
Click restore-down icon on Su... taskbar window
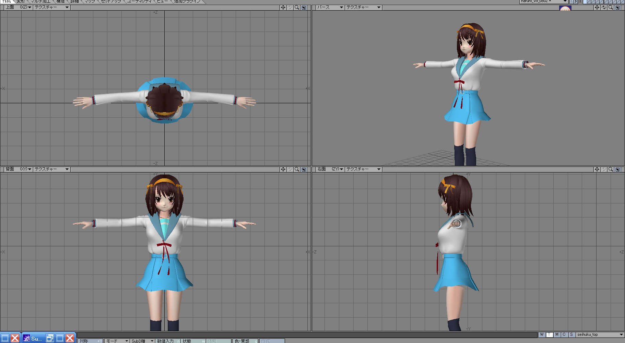click(x=50, y=338)
